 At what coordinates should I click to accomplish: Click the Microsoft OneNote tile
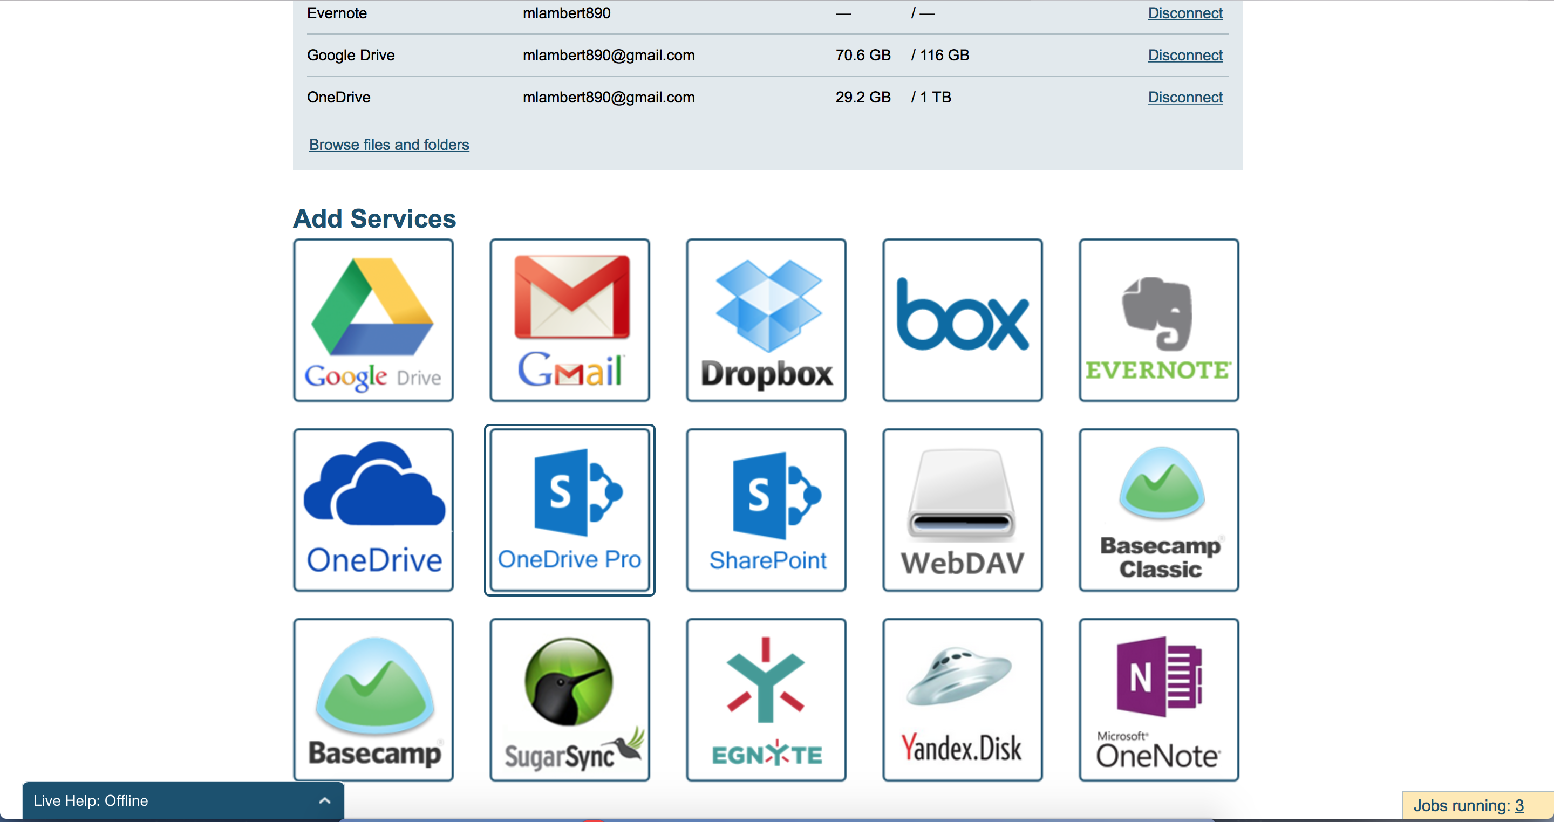pyautogui.click(x=1158, y=700)
